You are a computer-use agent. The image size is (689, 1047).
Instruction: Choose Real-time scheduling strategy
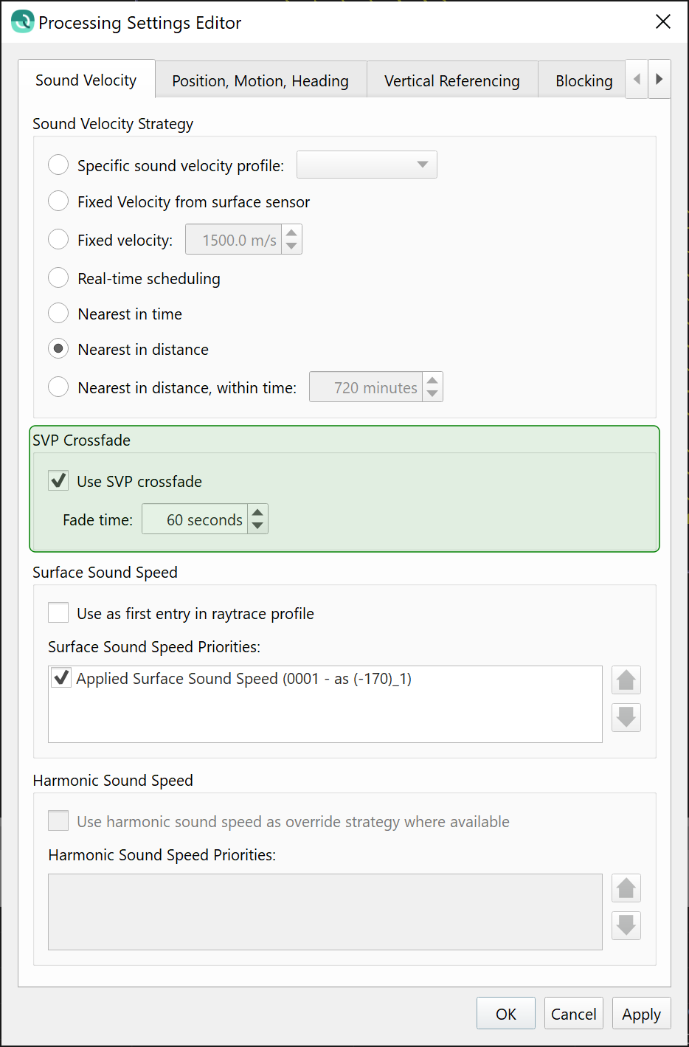point(58,278)
